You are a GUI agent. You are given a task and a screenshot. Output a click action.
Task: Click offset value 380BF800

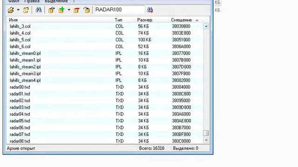point(181,135)
